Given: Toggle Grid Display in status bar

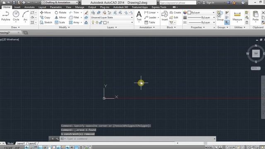Looking at the screenshot, I should click(36, 147).
